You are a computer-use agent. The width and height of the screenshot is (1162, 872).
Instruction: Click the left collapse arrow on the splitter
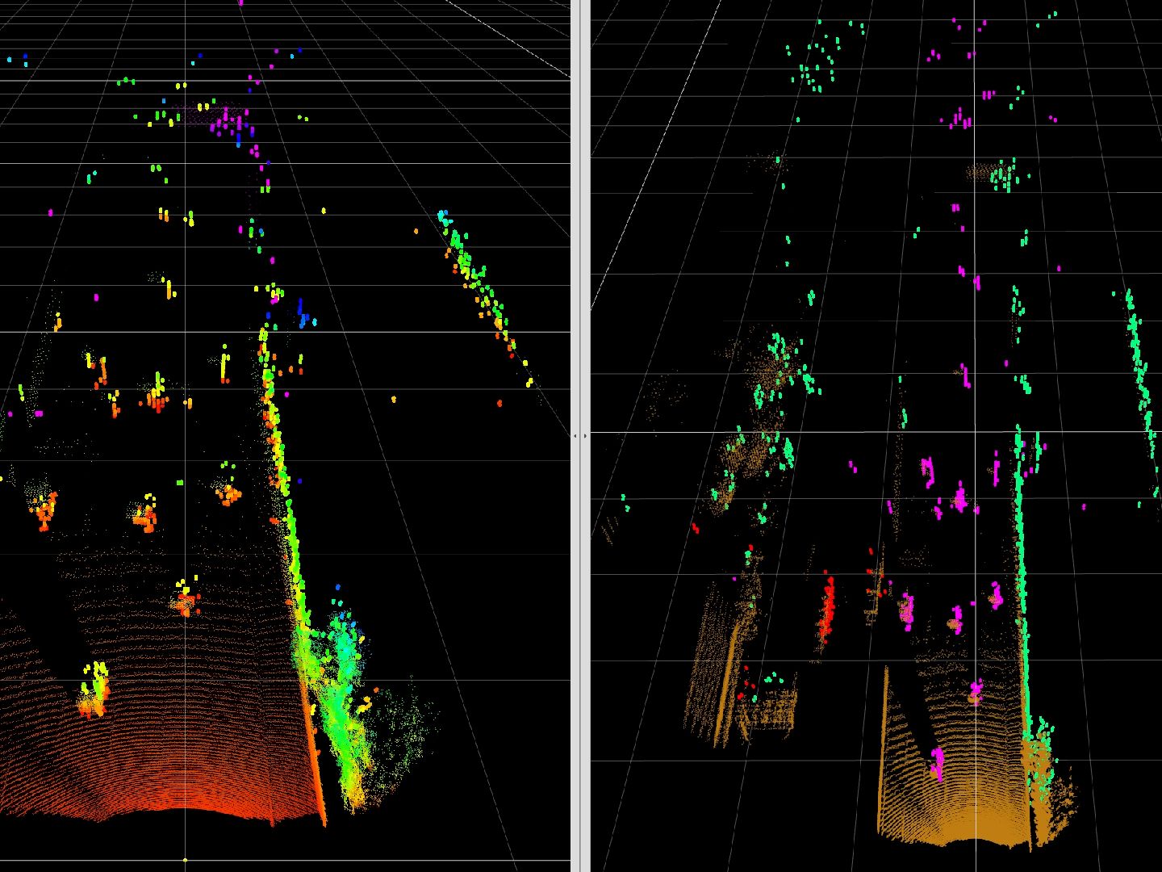[575, 436]
